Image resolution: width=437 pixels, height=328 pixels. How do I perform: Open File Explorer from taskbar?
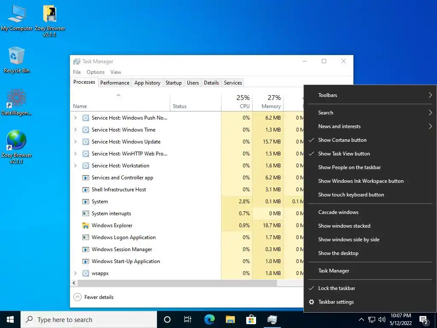(x=230, y=319)
